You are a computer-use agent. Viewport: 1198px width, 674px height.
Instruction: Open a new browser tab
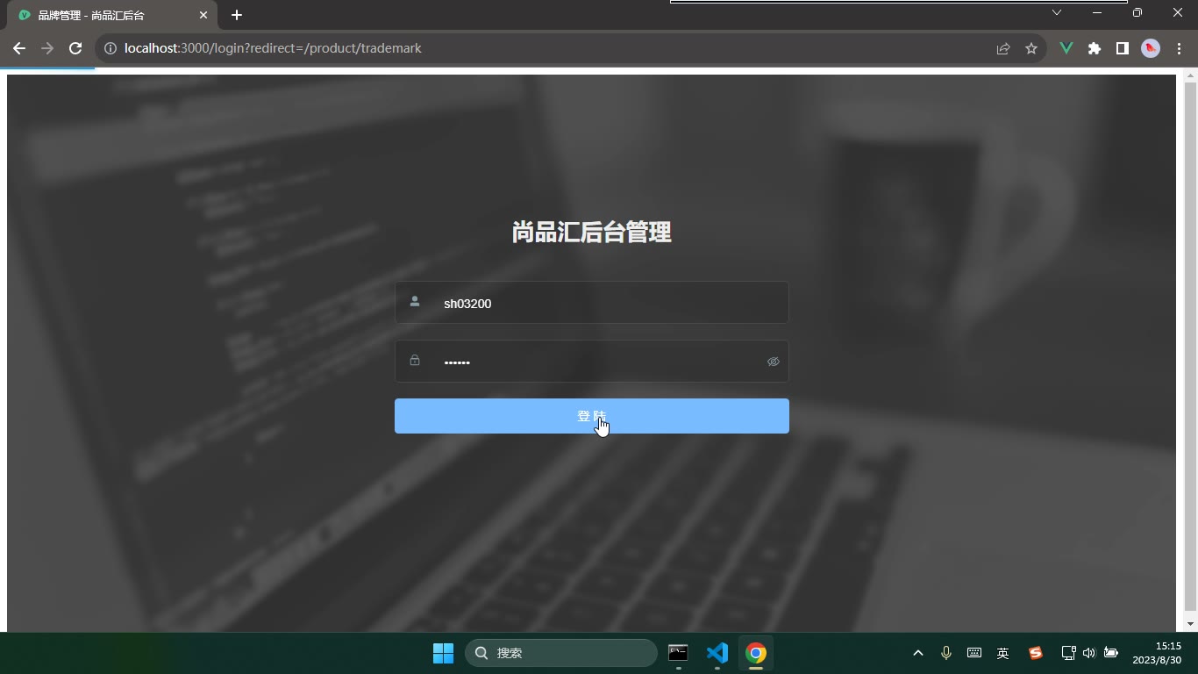click(237, 15)
